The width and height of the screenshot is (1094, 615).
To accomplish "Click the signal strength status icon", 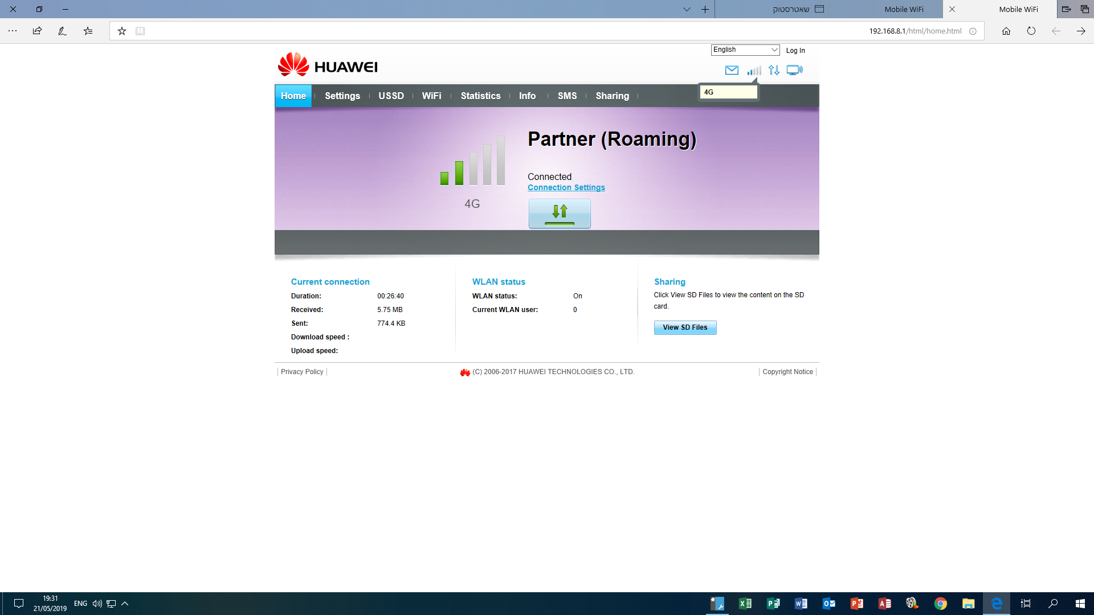I will point(754,70).
